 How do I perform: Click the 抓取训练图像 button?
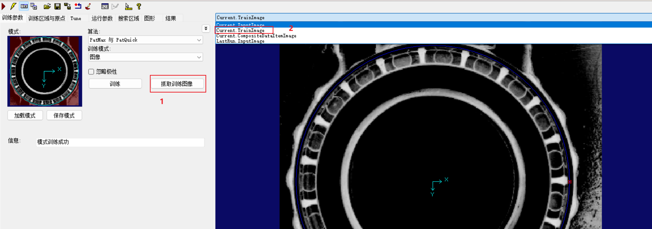(177, 84)
